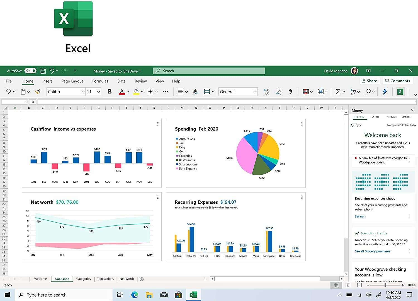Click the zoom slider handle

pos(385,285)
